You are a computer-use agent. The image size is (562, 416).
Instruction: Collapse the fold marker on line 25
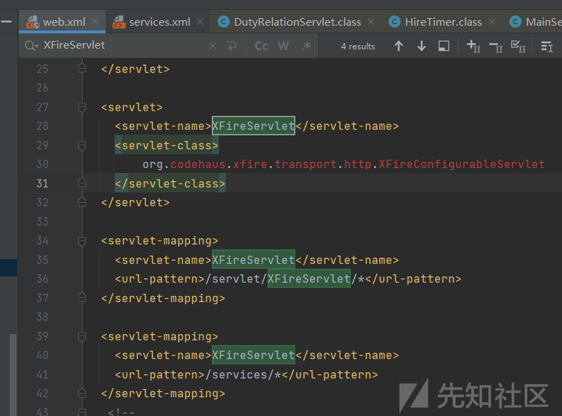(x=82, y=68)
